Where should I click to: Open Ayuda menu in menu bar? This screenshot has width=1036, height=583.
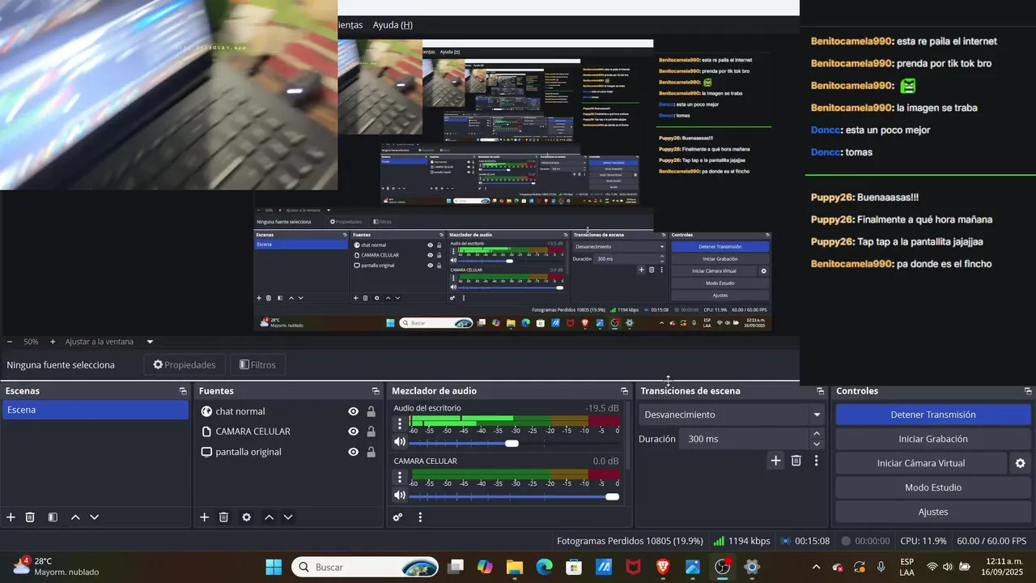[393, 25]
